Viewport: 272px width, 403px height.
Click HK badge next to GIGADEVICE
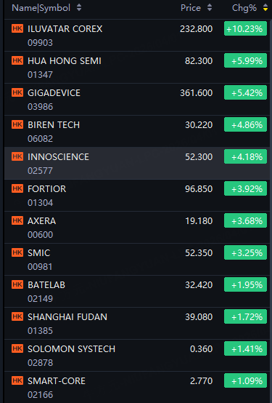pos(17,92)
